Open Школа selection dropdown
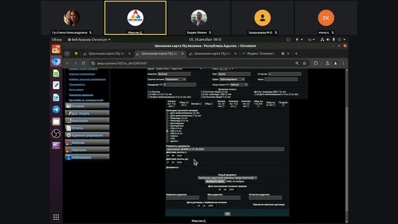 tap(179, 68)
